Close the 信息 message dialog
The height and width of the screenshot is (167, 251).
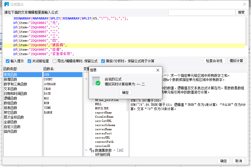pos(158,70)
